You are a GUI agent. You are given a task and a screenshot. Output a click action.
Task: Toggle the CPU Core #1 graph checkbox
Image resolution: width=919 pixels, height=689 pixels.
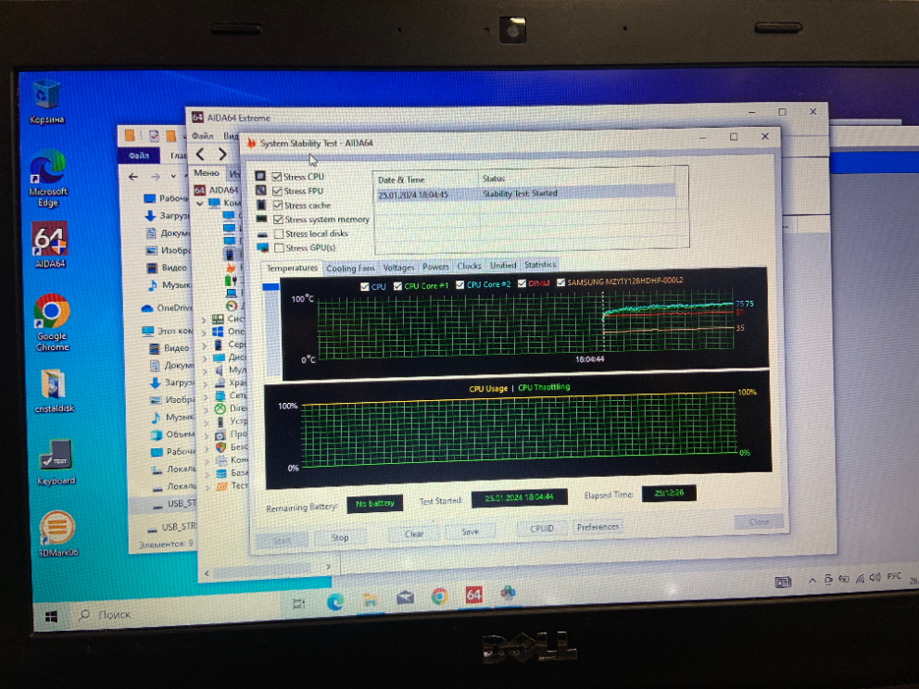pyautogui.click(x=397, y=286)
